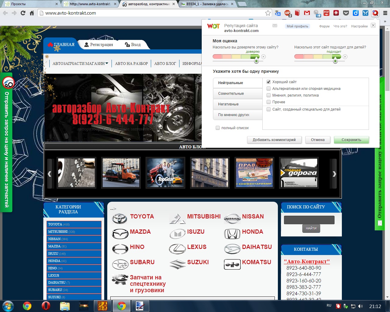The height and width of the screenshot is (312, 390).
Task: Close the WOT reputation popup
Action: [373, 25]
